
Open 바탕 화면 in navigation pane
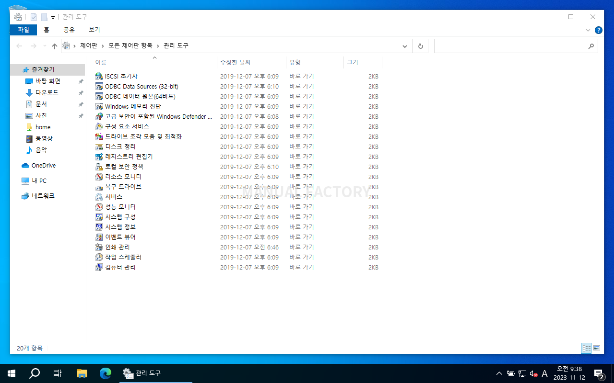tap(47, 81)
